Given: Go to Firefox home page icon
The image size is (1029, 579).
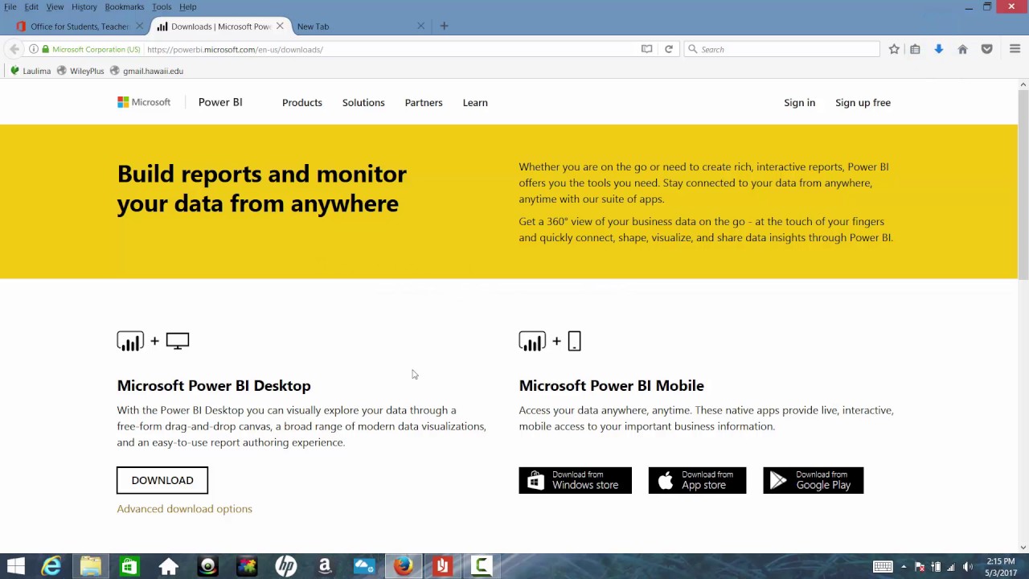Looking at the screenshot, I should click(x=962, y=49).
